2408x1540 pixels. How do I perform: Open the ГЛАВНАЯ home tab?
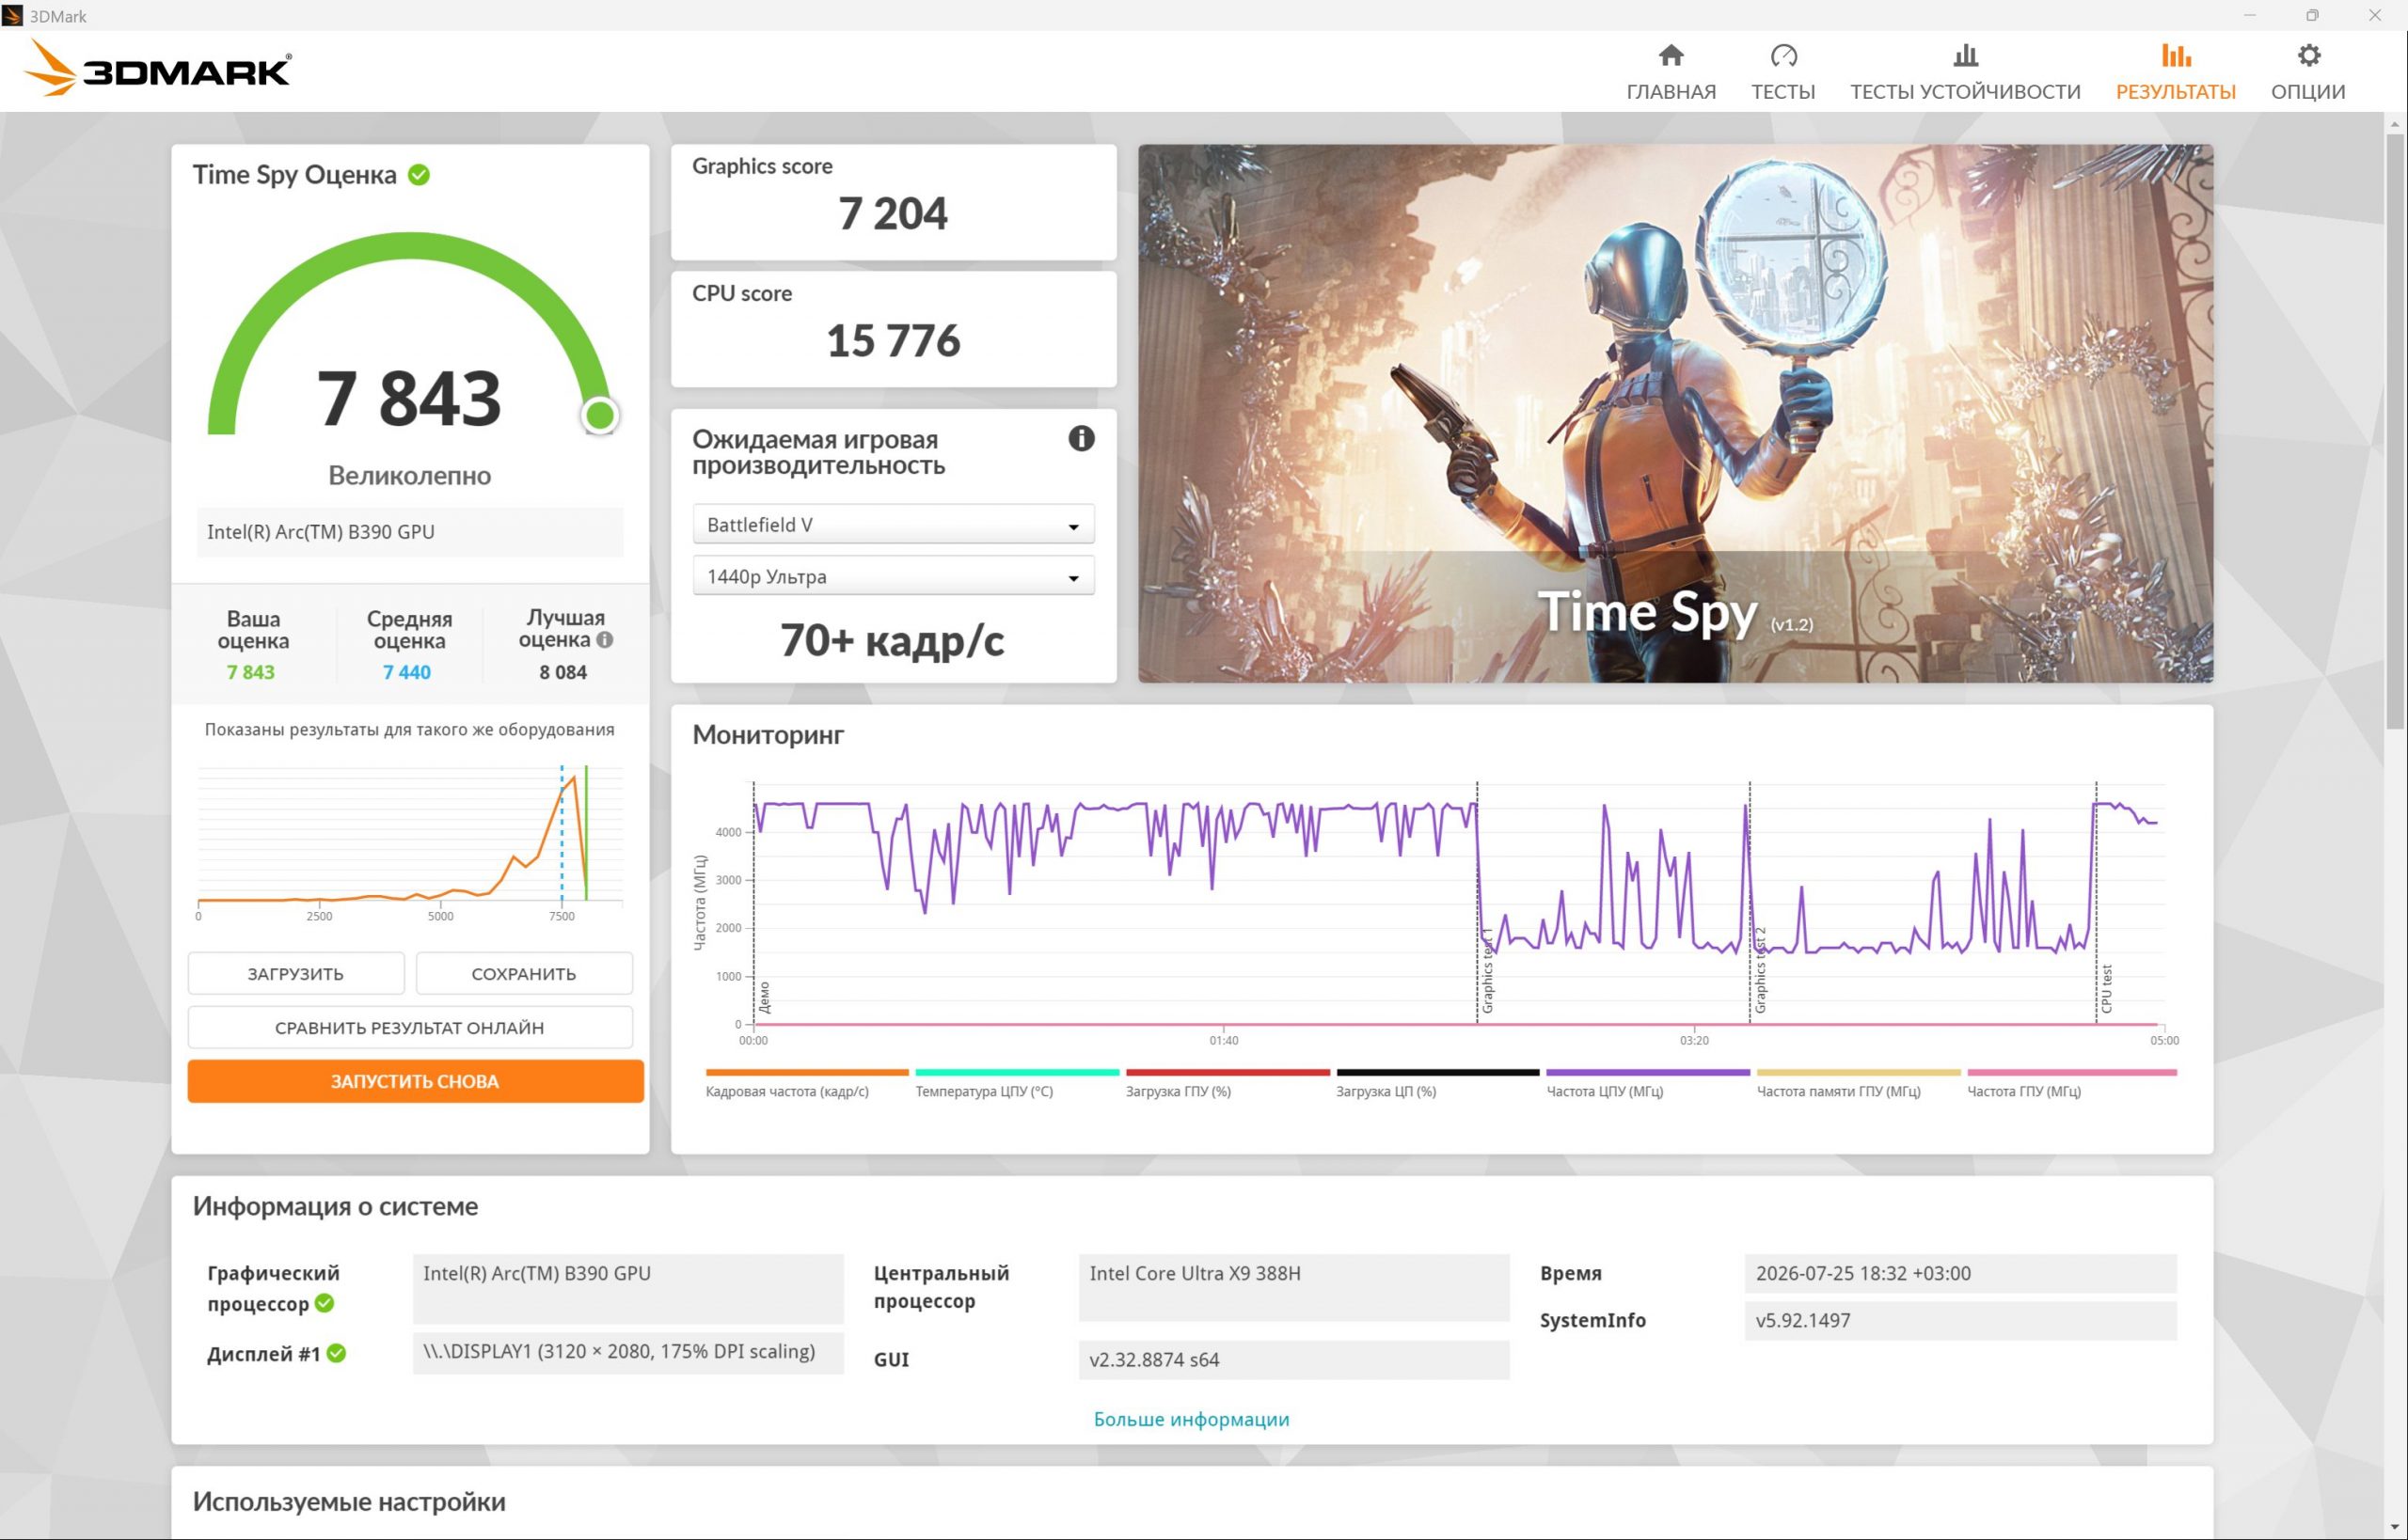click(x=1671, y=73)
